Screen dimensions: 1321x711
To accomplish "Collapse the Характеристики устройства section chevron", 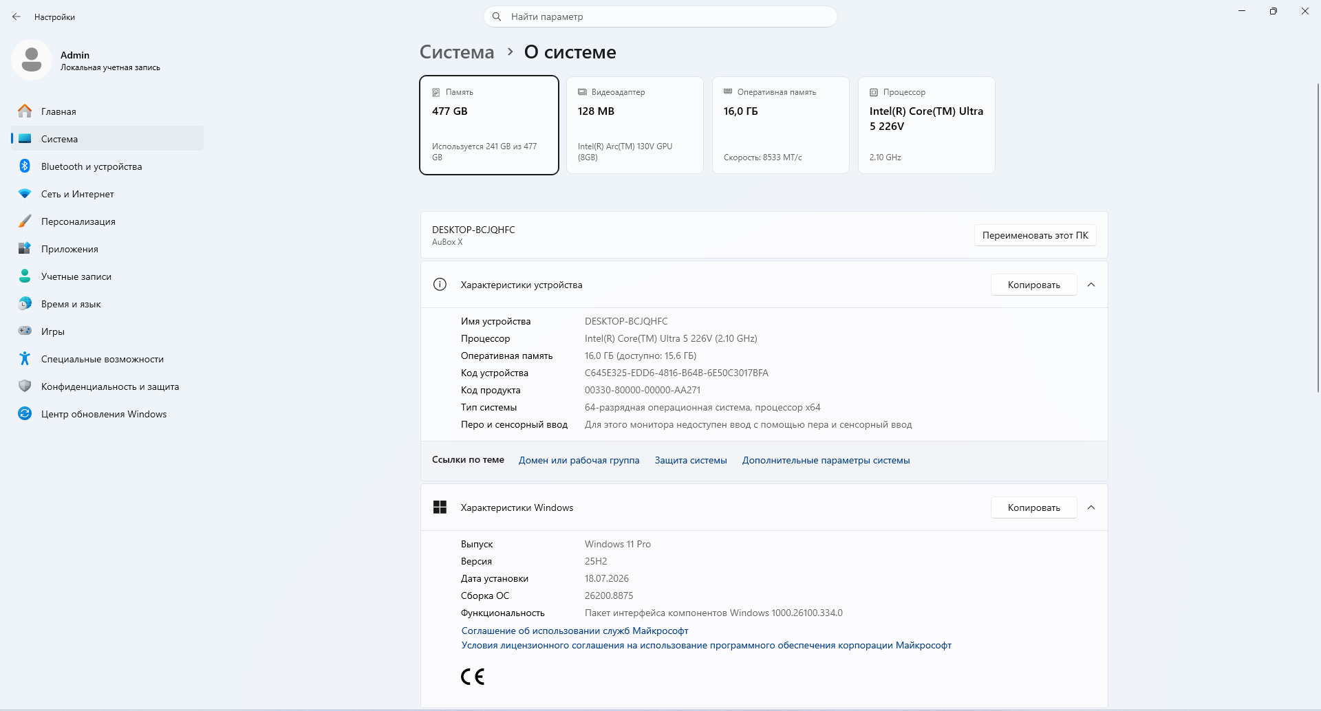I will pyautogui.click(x=1091, y=285).
